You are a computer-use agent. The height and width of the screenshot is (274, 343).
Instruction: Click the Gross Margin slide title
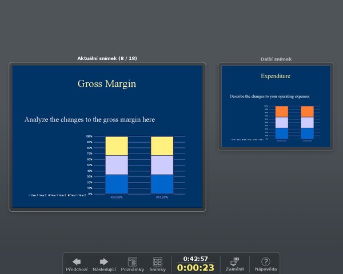click(x=107, y=84)
